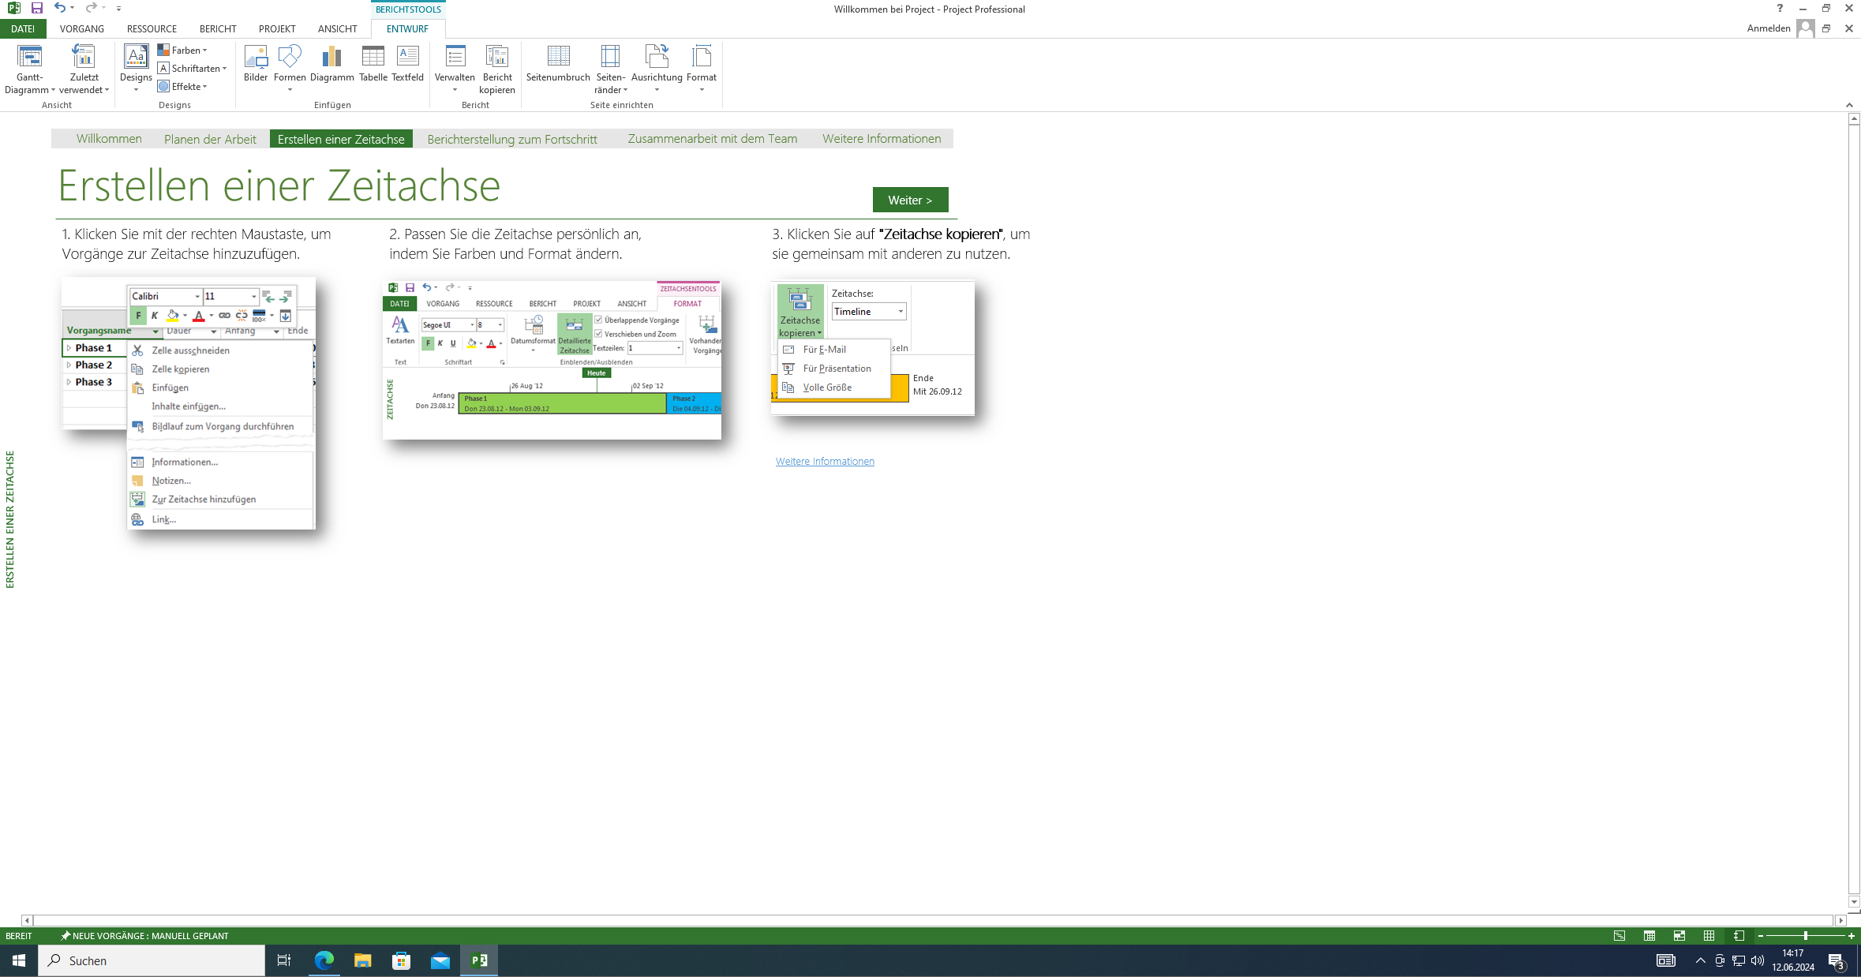The width and height of the screenshot is (1861, 977).
Task: Go to Planen der Arbeit page
Action: click(x=210, y=138)
